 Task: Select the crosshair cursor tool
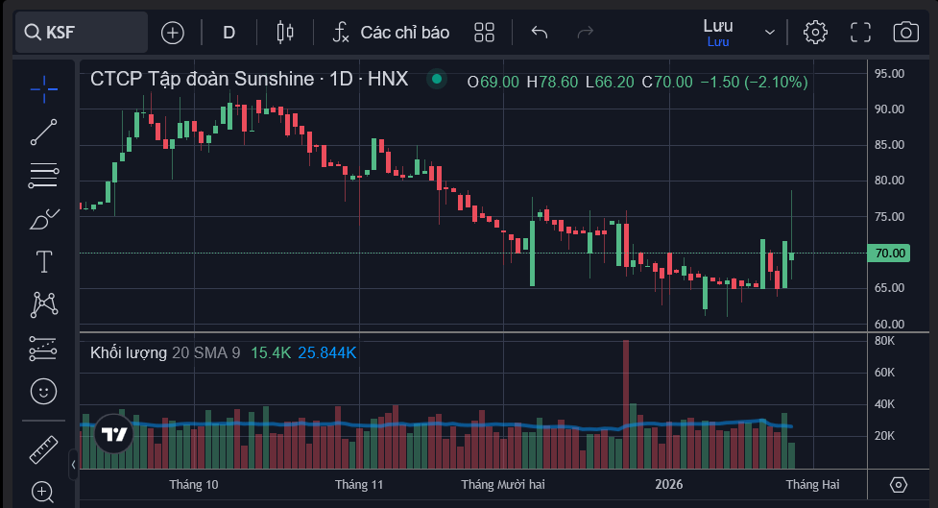click(43, 88)
